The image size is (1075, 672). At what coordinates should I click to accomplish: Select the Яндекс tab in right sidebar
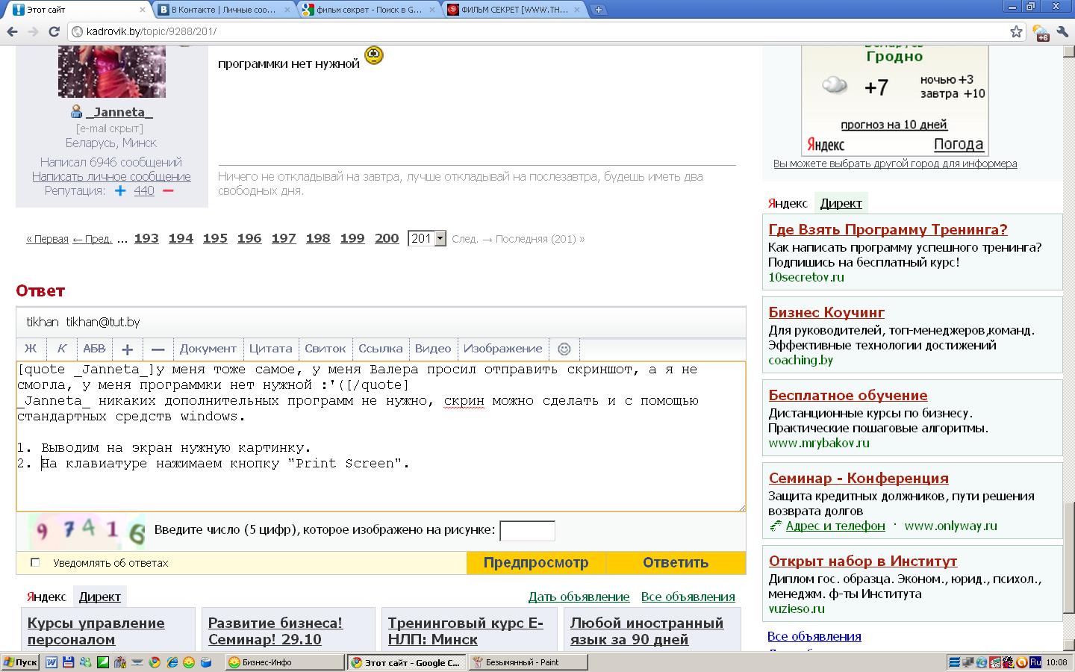[x=788, y=203]
